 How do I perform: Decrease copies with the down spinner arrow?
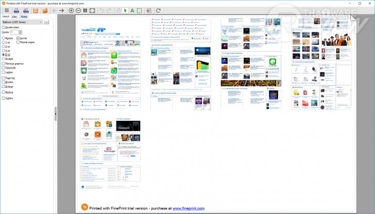click(x=20, y=33)
